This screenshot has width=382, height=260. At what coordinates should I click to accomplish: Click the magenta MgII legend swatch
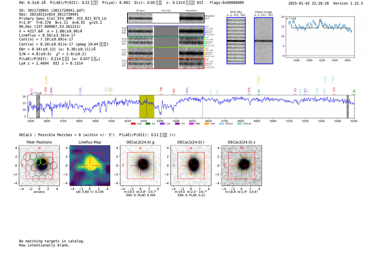(192, 124)
